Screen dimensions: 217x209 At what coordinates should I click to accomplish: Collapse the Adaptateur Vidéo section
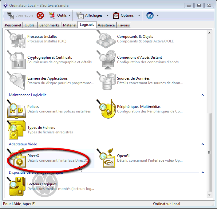coord(203,144)
